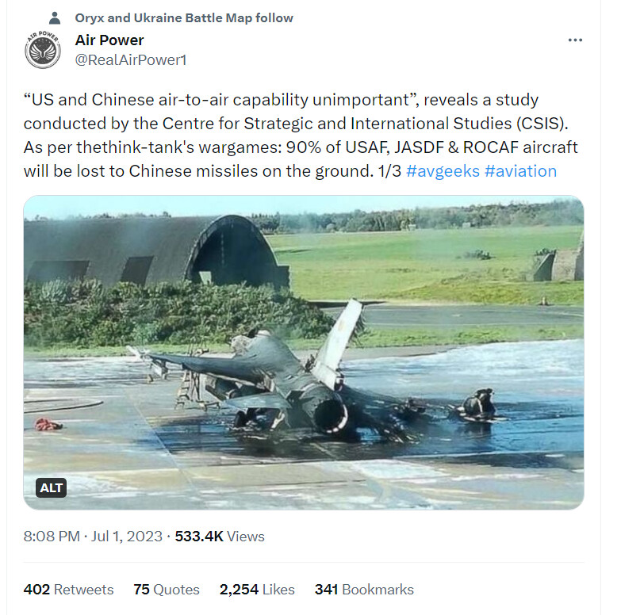Screen dimensions: 621x615
Task: Click the person icon beside the follow notice
Action: 54,17
